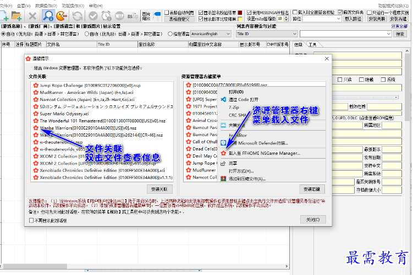The image size is (413, 275).
Task: Uncheck 显示签名校验结果 checkbox
Action: (x=201, y=13)
